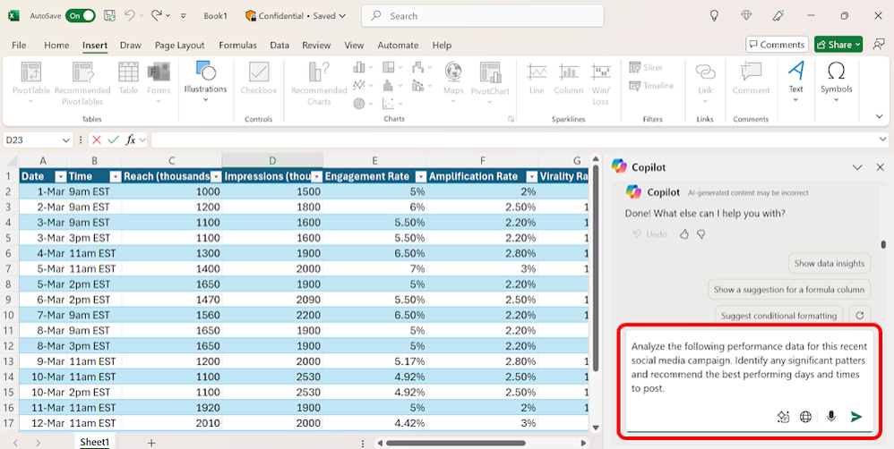Open the Text ribbon dropdown
Viewport: 894px width, 449px height.
coord(796,82)
